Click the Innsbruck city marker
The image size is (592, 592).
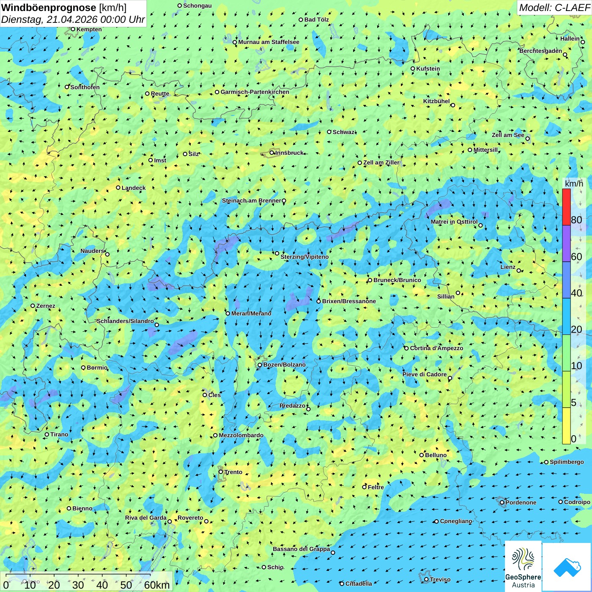coord(272,153)
